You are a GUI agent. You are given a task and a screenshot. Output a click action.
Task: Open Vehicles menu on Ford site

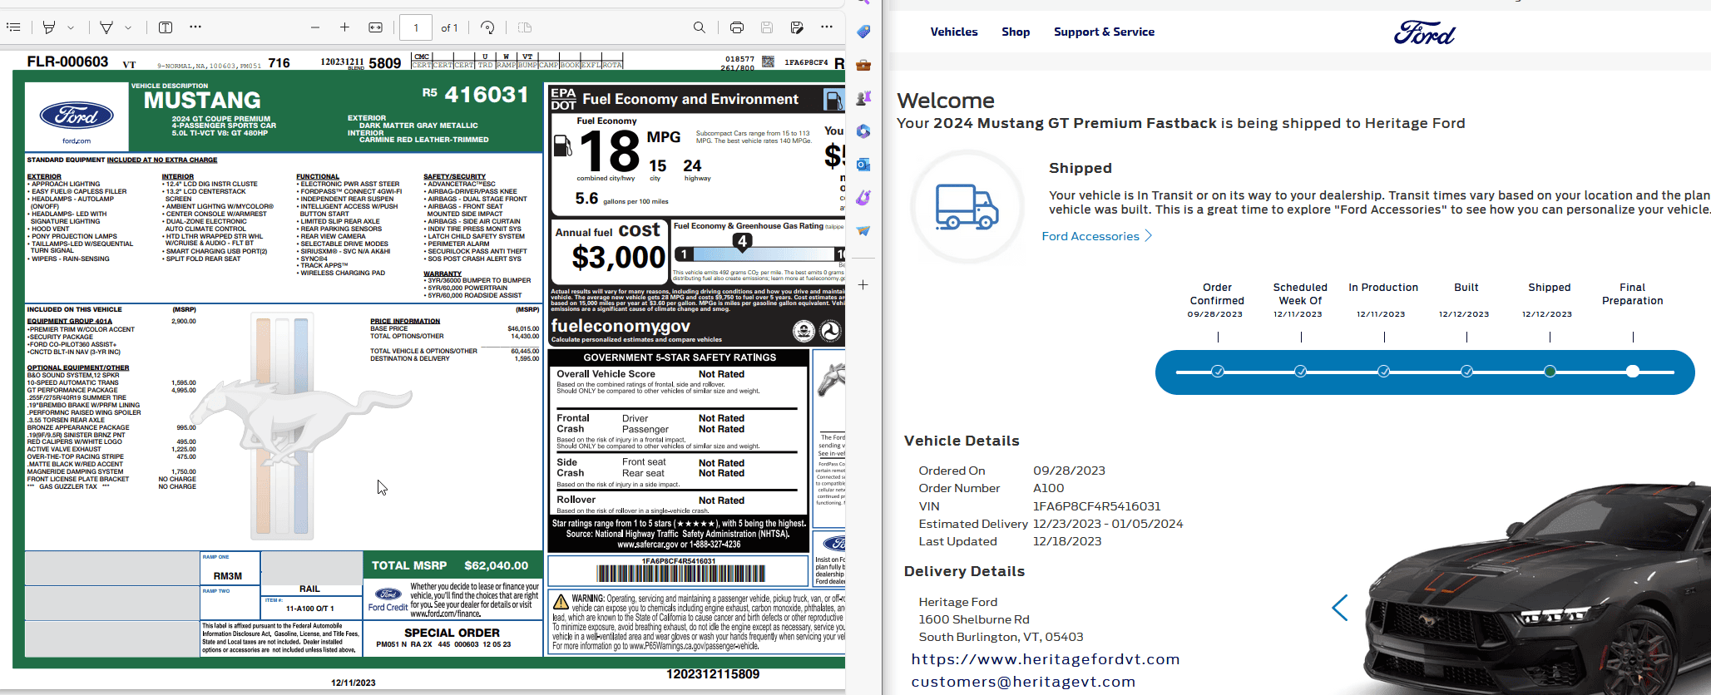coord(954,32)
